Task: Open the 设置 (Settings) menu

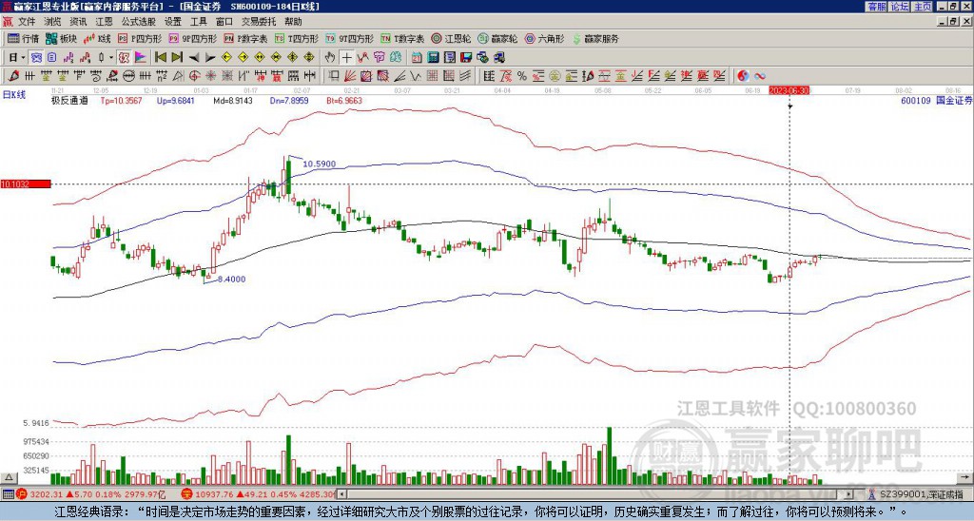Action: click(173, 22)
